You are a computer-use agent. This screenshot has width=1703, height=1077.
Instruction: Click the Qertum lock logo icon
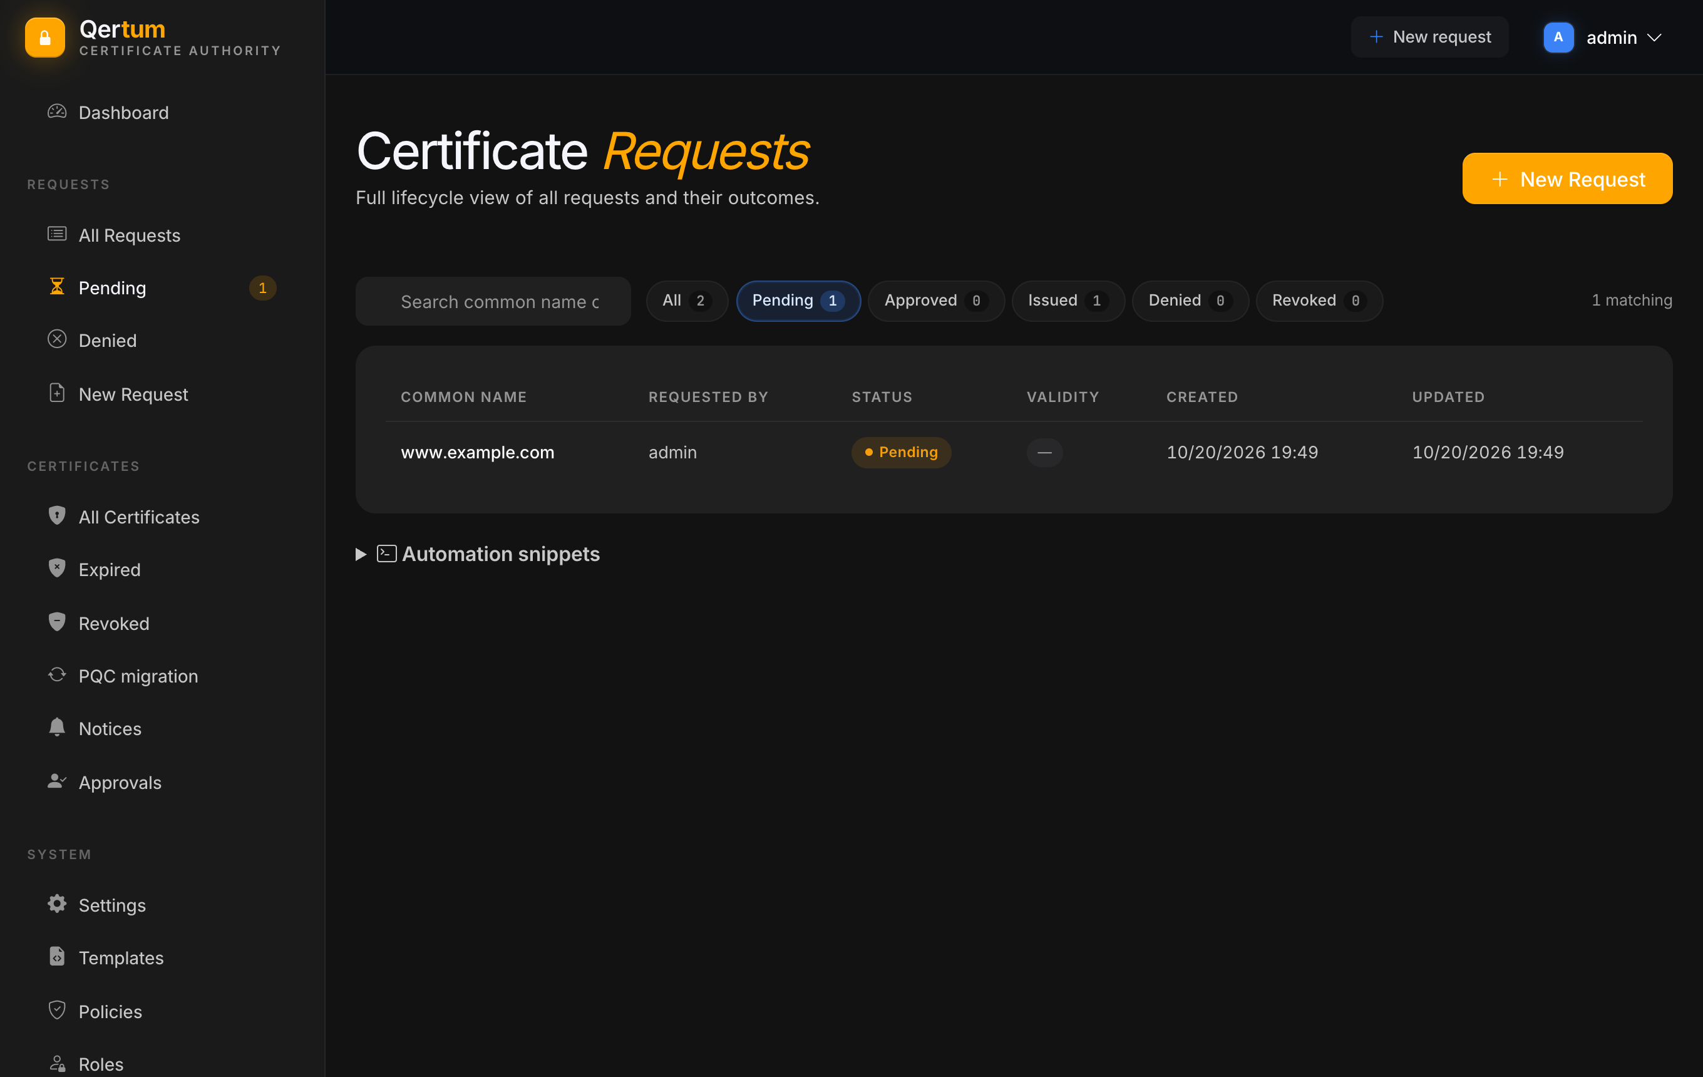44,38
